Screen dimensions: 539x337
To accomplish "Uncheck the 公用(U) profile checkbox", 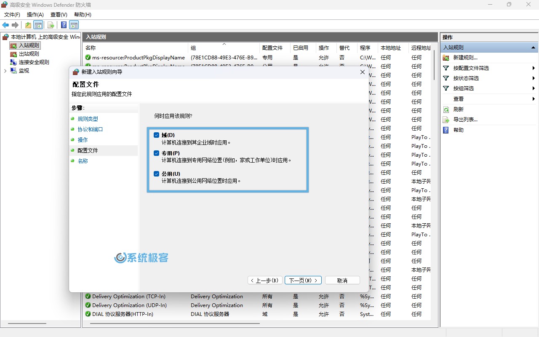I will tap(156, 174).
